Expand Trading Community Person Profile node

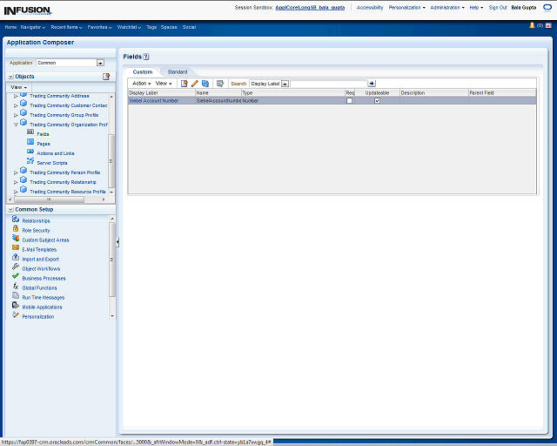16,172
